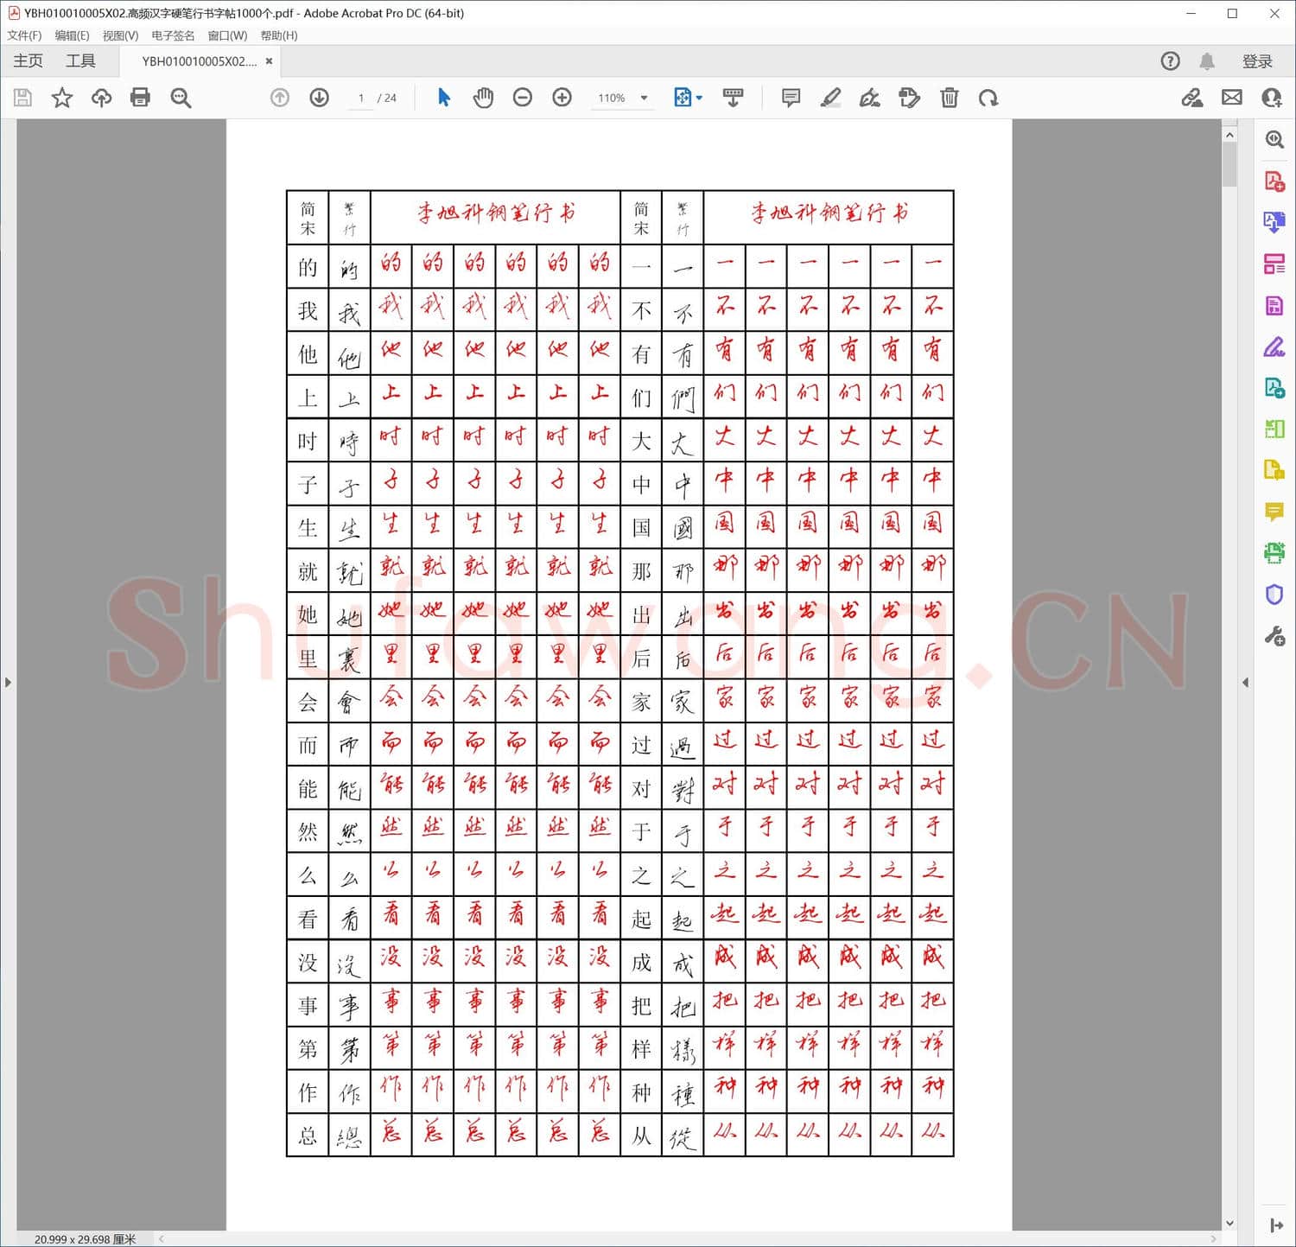Open the Organize Pages tool in the sidebar
The width and height of the screenshot is (1296, 1247).
(1274, 264)
